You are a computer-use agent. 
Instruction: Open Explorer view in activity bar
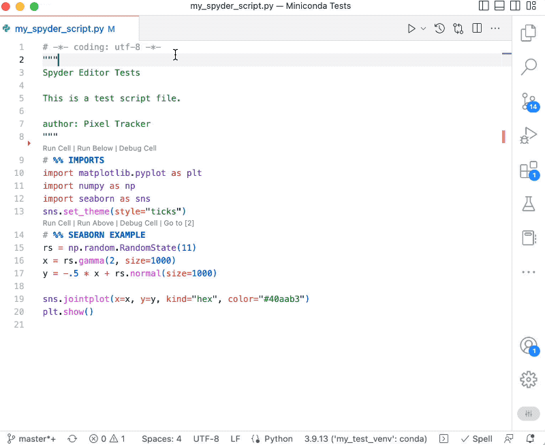(x=529, y=33)
